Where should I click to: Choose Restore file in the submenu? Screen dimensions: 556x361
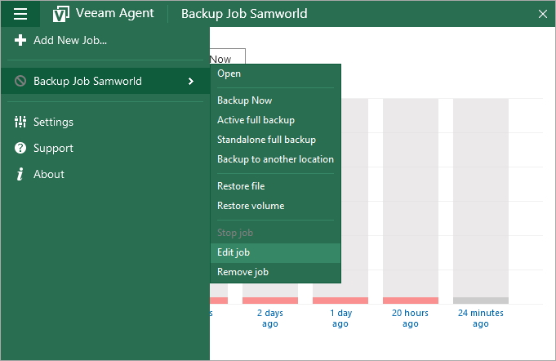[275, 186]
